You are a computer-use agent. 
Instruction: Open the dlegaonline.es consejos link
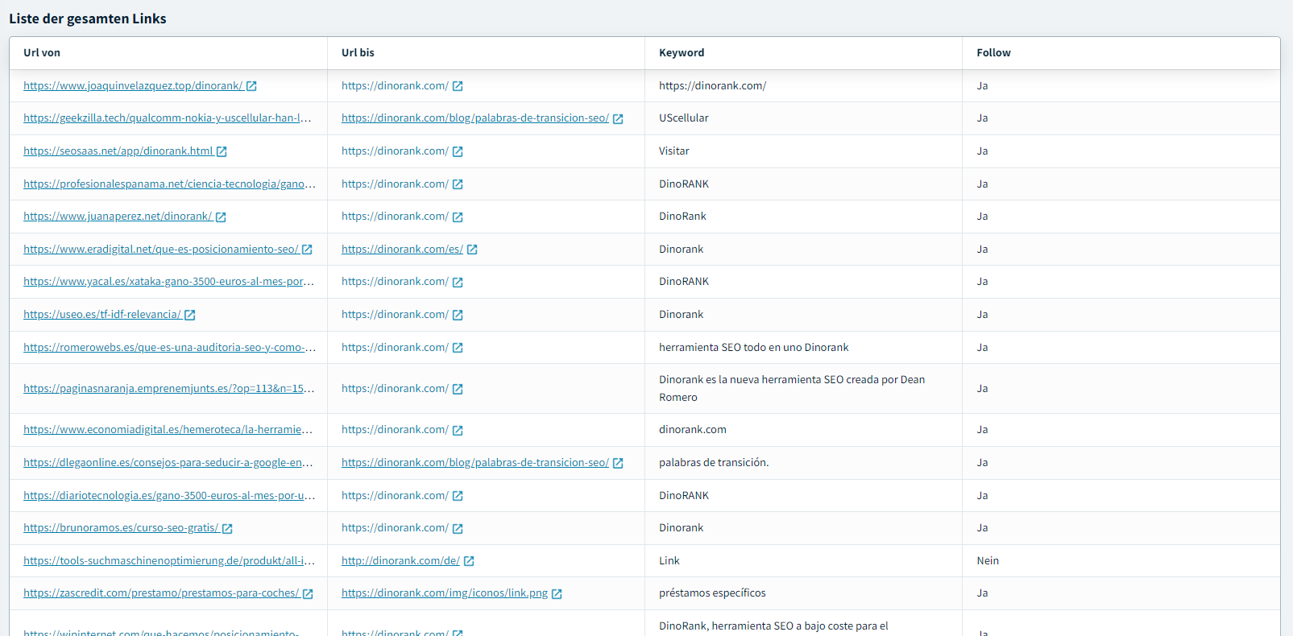coord(168,463)
